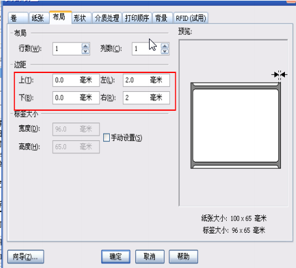Click the 右(R) margin field
Screen dimensions: 296x268
click(146, 98)
